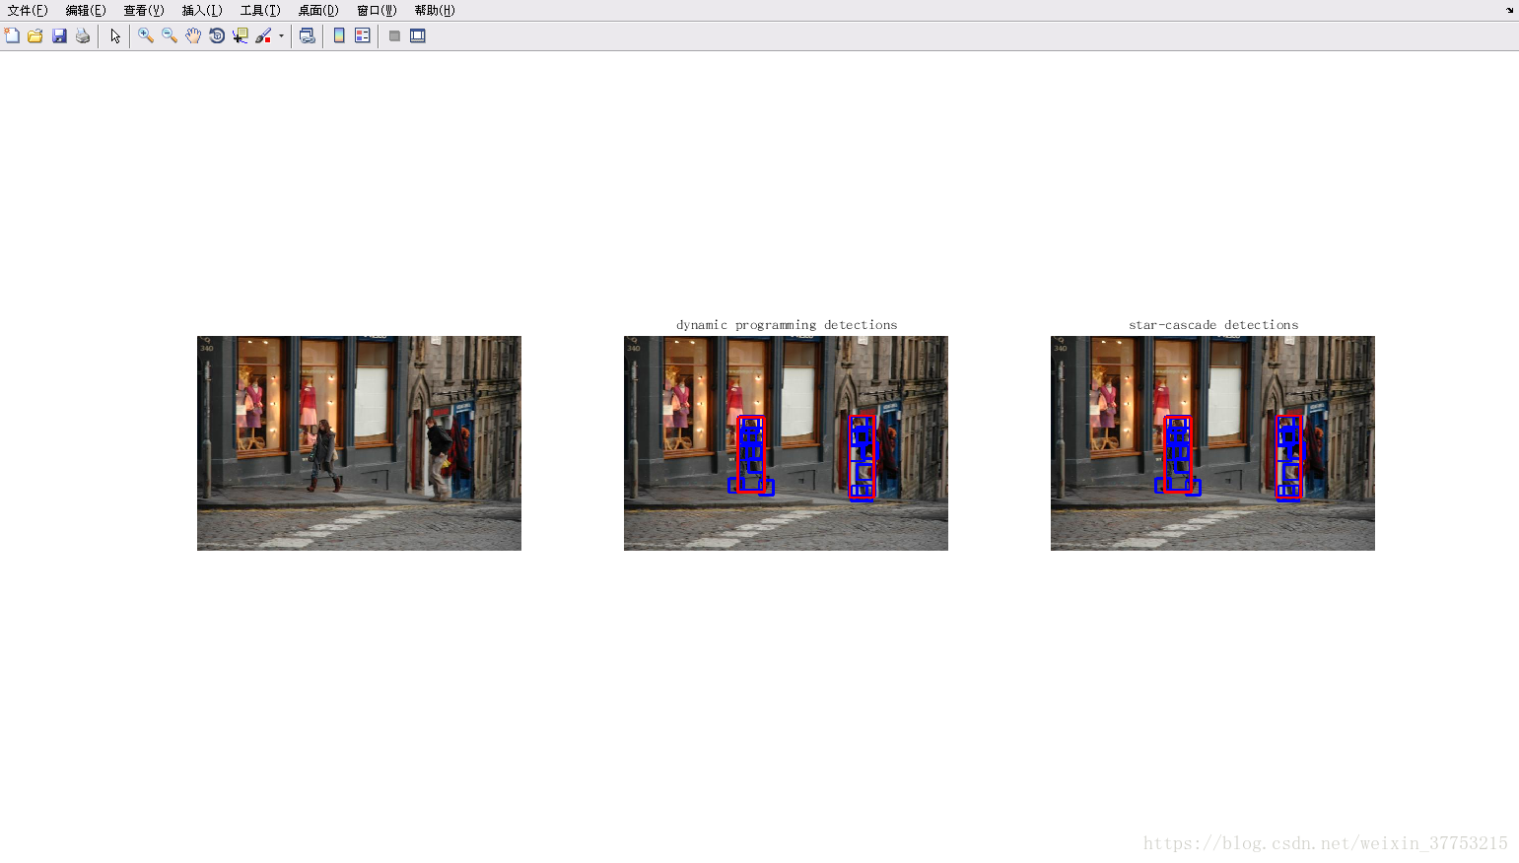Click the dock figure arrow at top right

[1509, 10]
